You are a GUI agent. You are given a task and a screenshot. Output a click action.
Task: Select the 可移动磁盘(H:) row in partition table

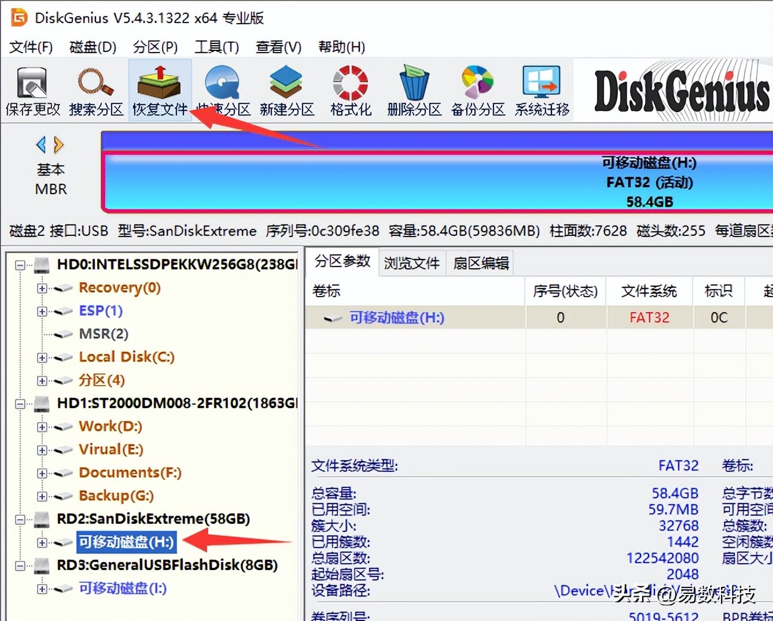pyautogui.click(x=396, y=317)
